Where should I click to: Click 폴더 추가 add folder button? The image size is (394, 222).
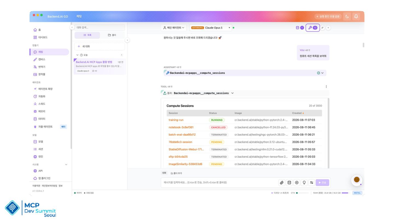click(x=176, y=173)
